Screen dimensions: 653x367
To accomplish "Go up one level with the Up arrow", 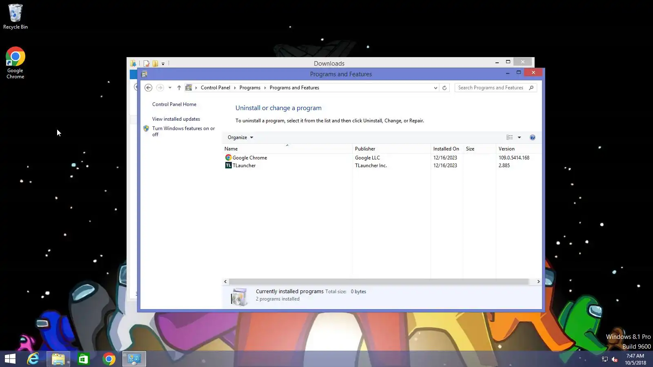I will (x=179, y=88).
